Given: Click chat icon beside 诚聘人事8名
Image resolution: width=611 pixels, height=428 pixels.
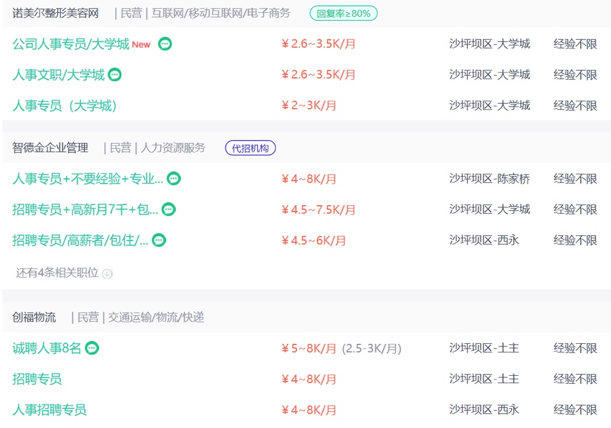Looking at the screenshot, I should (x=92, y=348).
